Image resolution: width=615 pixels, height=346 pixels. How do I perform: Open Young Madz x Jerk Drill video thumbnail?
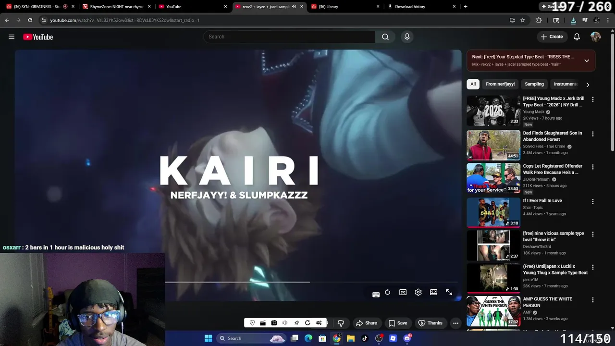493,111
